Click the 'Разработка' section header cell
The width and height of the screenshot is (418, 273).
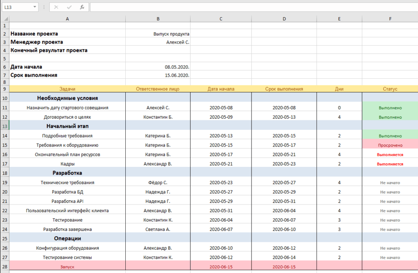67,173
